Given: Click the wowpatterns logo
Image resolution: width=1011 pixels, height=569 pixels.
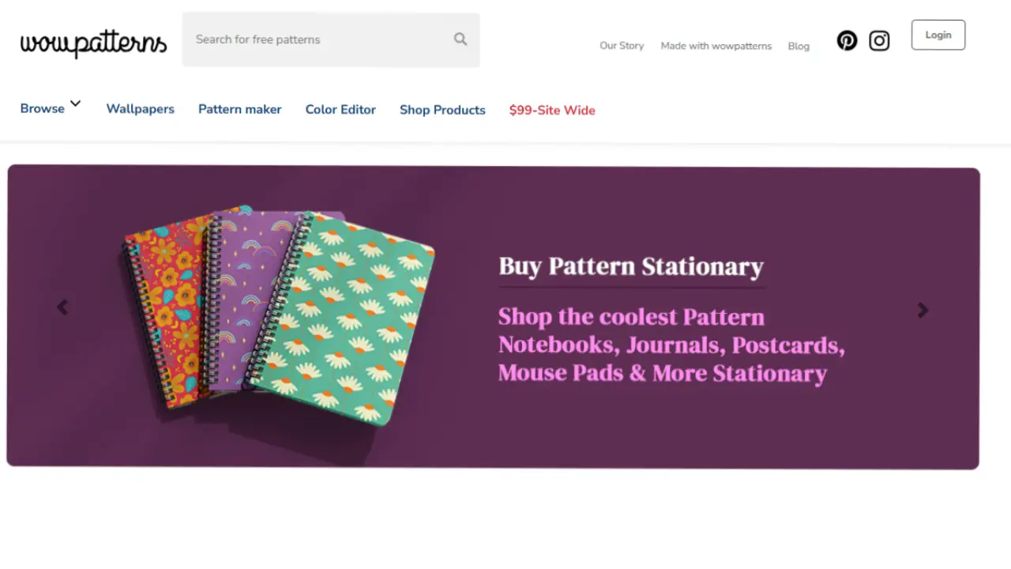Looking at the screenshot, I should click(x=93, y=43).
